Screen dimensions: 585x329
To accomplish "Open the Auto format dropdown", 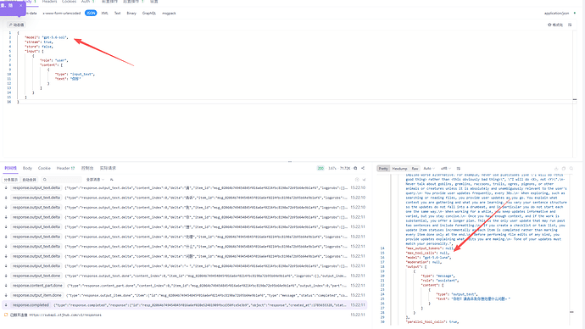I will pyautogui.click(x=429, y=169).
